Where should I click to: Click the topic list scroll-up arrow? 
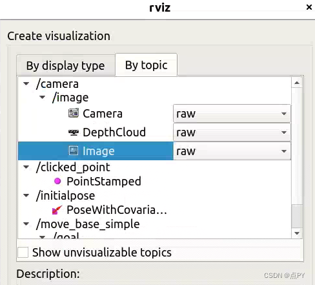297,83
